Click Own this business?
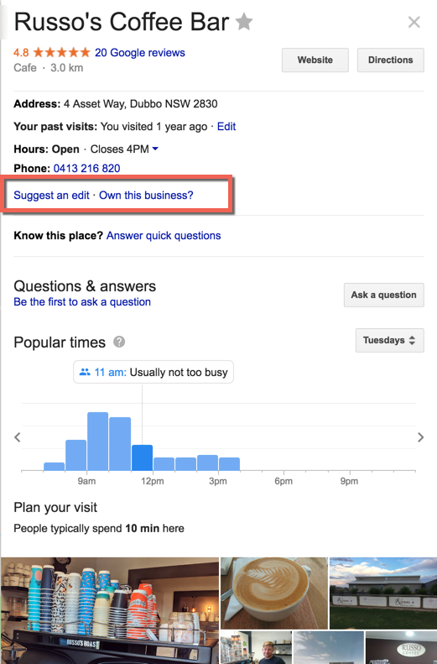Viewport: 437px width, 664px height. pos(146,196)
